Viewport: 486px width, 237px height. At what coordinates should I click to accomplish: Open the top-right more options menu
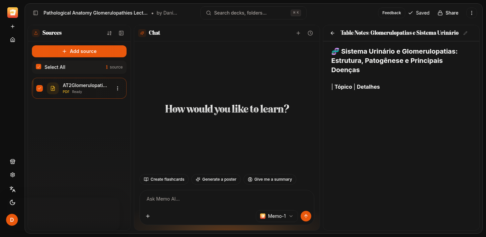tap(472, 13)
